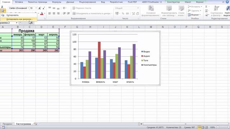Screen dimensions: 230x129
Task: Switch to Page Break Preview in status bar
Action: click(206, 128)
